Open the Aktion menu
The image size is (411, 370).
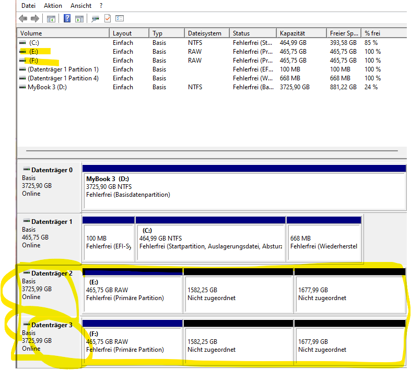point(53,6)
